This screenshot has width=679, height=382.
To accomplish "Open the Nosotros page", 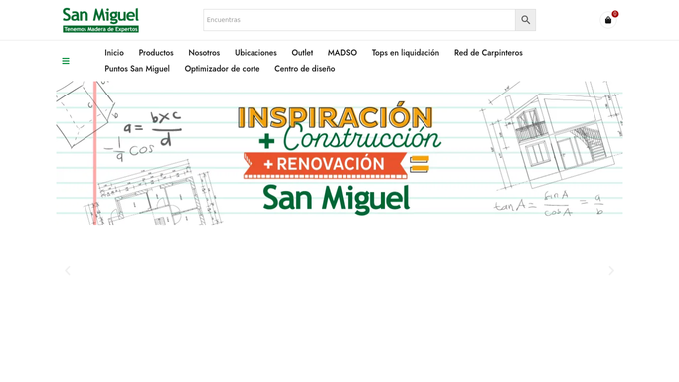I will (204, 53).
